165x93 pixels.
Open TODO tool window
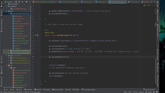pos(19,90)
